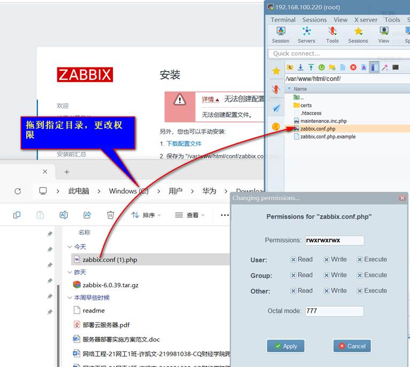Click the 下载配置文件 link on Zabbix page
Screen dimensions: 410x367
[184, 144]
